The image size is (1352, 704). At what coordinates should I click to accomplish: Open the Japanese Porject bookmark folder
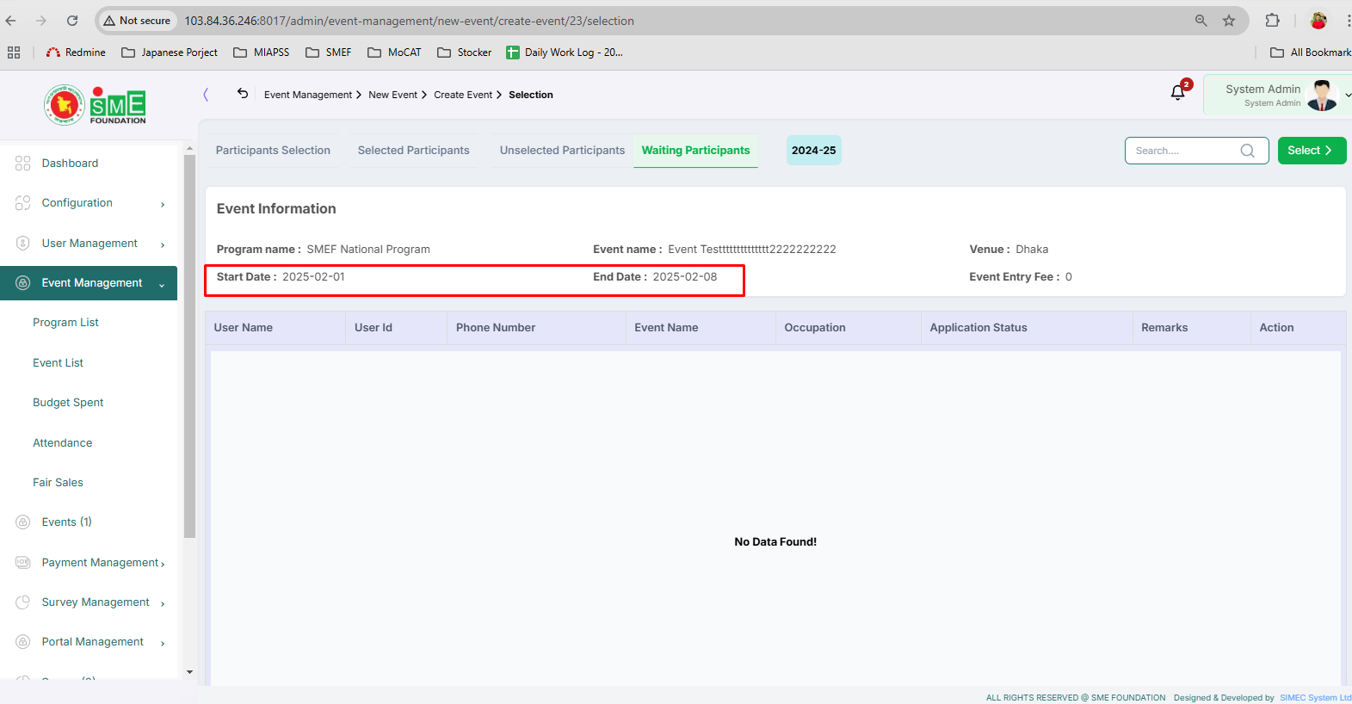(x=170, y=52)
